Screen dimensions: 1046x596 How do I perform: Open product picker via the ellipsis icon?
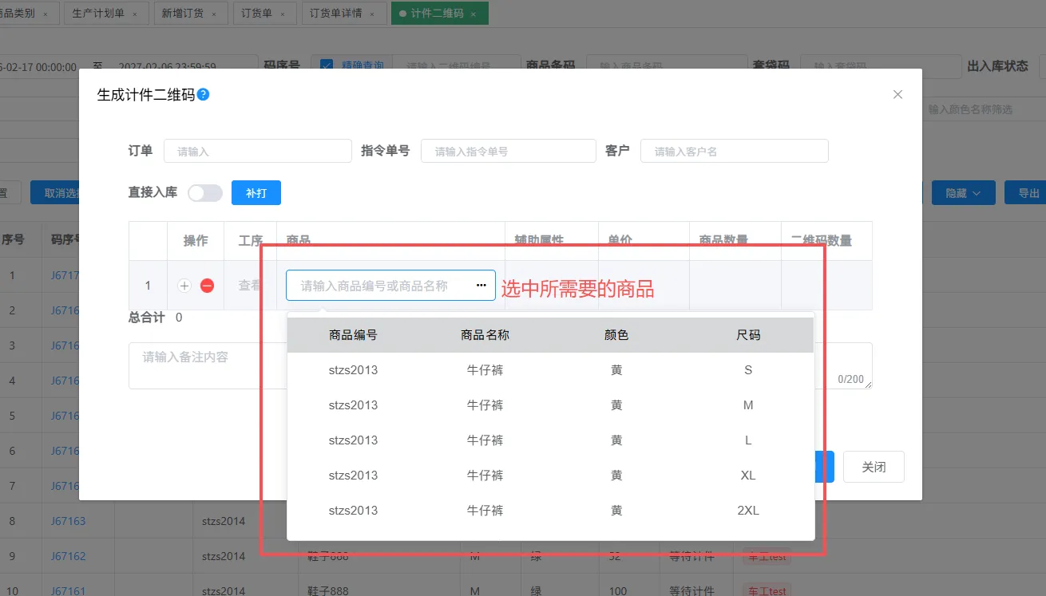[x=481, y=285]
